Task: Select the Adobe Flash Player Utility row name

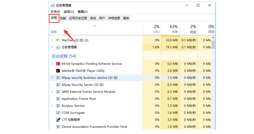Action: point(83,71)
